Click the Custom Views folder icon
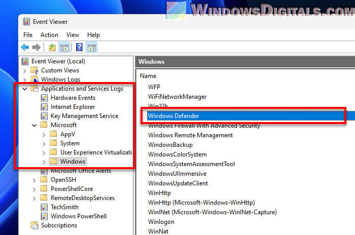Screen dimensions: 355x235 point(34,70)
